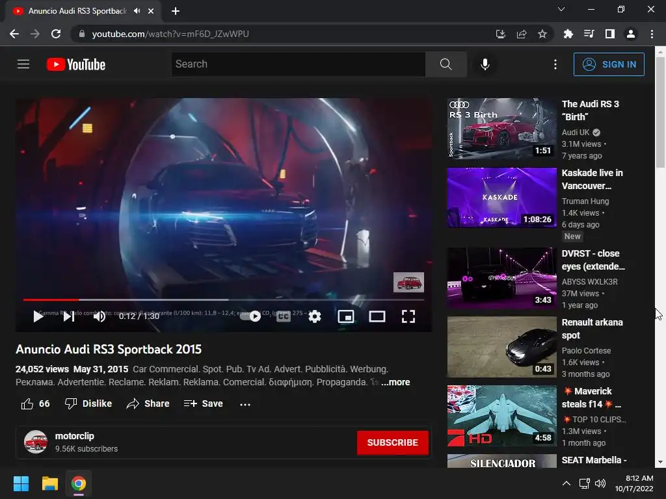Viewport: 666px width, 499px height.
Task: Click the address bar URL
Action: [170, 34]
